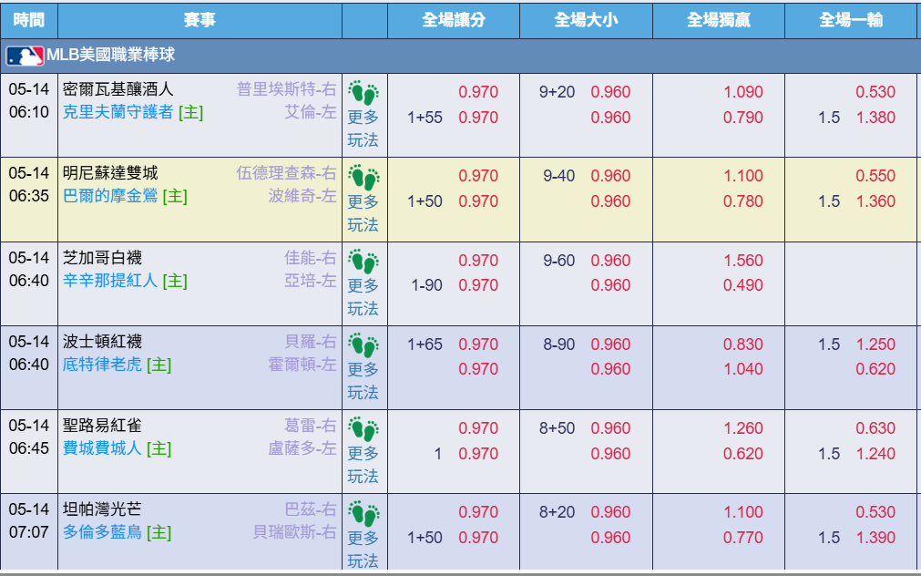Choose 8+50 over odds for 聖路易紅雀 game

coord(611,427)
